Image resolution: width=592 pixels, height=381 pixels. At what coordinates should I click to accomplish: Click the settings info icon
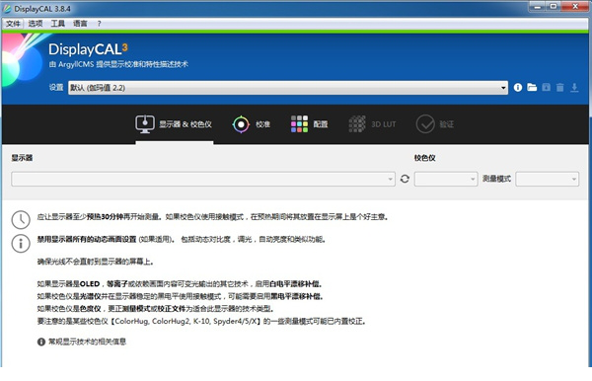coord(518,88)
